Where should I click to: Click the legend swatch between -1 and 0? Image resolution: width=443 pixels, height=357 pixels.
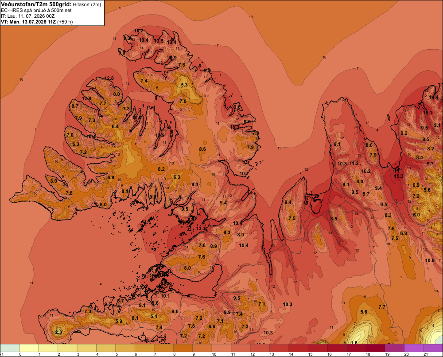coord(10,348)
